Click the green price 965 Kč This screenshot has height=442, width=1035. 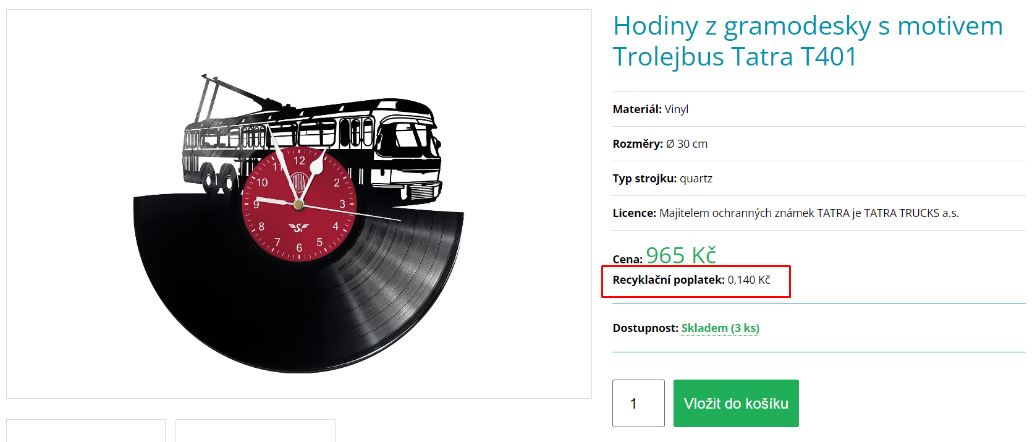click(x=681, y=255)
